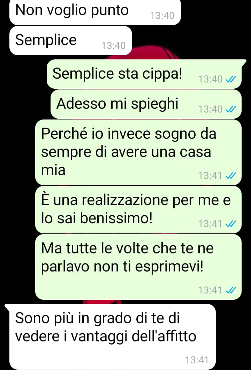
Task: Tap the 'Non voglio punto' message bubble
Action: [95, 12]
